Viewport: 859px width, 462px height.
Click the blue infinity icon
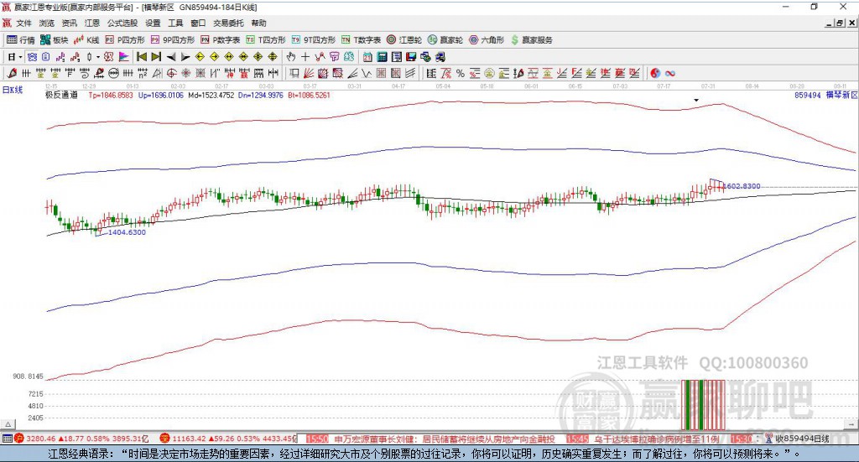pyautogui.click(x=670, y=73)
